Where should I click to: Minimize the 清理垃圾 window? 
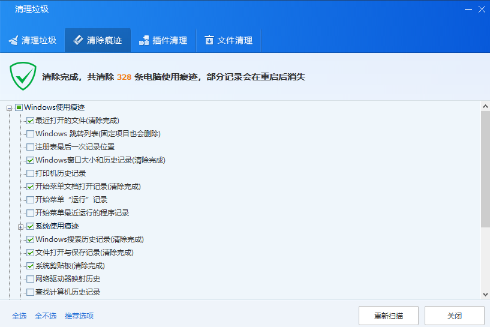(x=468, y=10)
